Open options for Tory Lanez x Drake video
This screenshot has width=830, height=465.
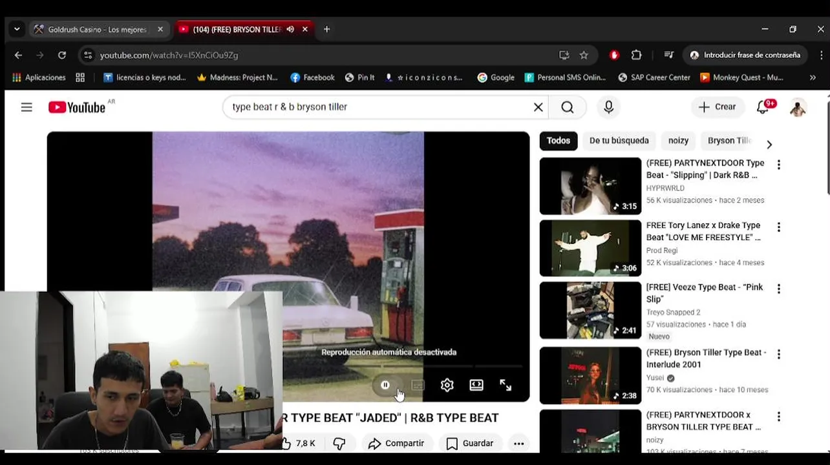pos(778,227)
